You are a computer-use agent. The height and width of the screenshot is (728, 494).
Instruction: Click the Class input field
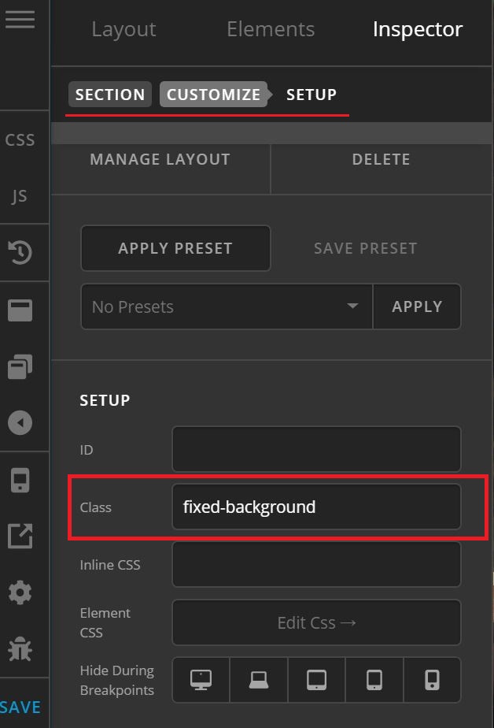(x=316, y=507)
